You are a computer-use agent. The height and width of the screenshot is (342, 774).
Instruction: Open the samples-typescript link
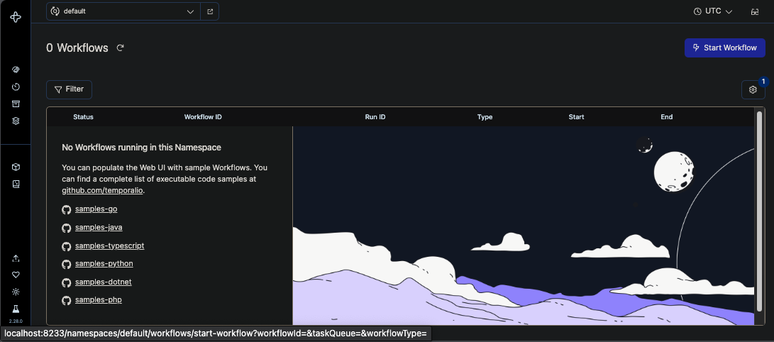tap(109, 246)
